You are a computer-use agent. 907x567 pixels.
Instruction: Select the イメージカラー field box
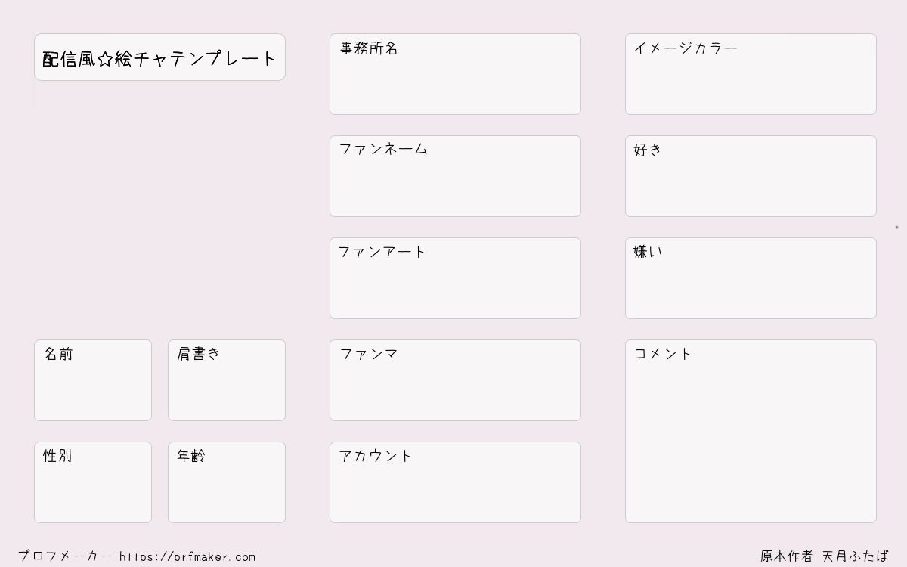(751, 74)
